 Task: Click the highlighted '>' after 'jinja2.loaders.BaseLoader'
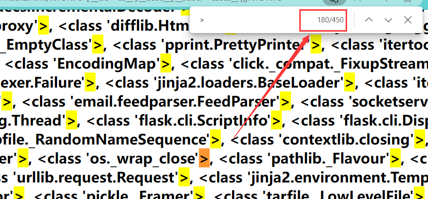pos(350,83)
